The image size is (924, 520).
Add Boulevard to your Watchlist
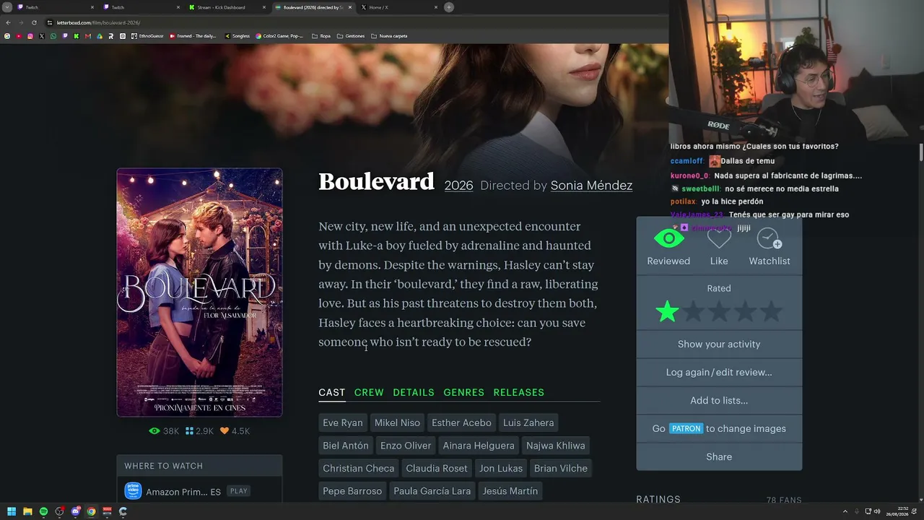(x=769, y=238)
